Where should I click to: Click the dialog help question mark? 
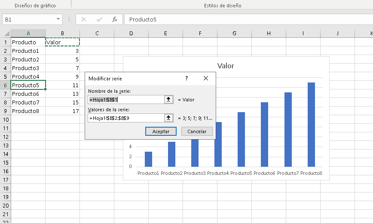click(x=186, y=78)
